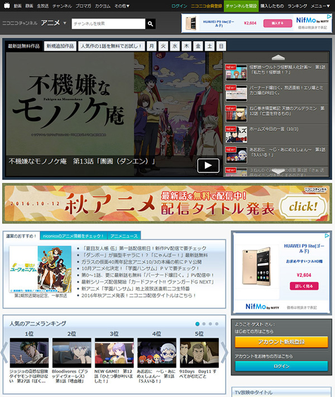Open ねじ巻き精霊戦記 第12話 thumbnail
335x397 pixels.
[236, 114]
